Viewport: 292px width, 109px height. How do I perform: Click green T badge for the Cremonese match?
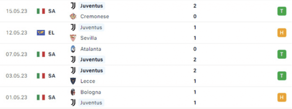(x=282, y=11)
